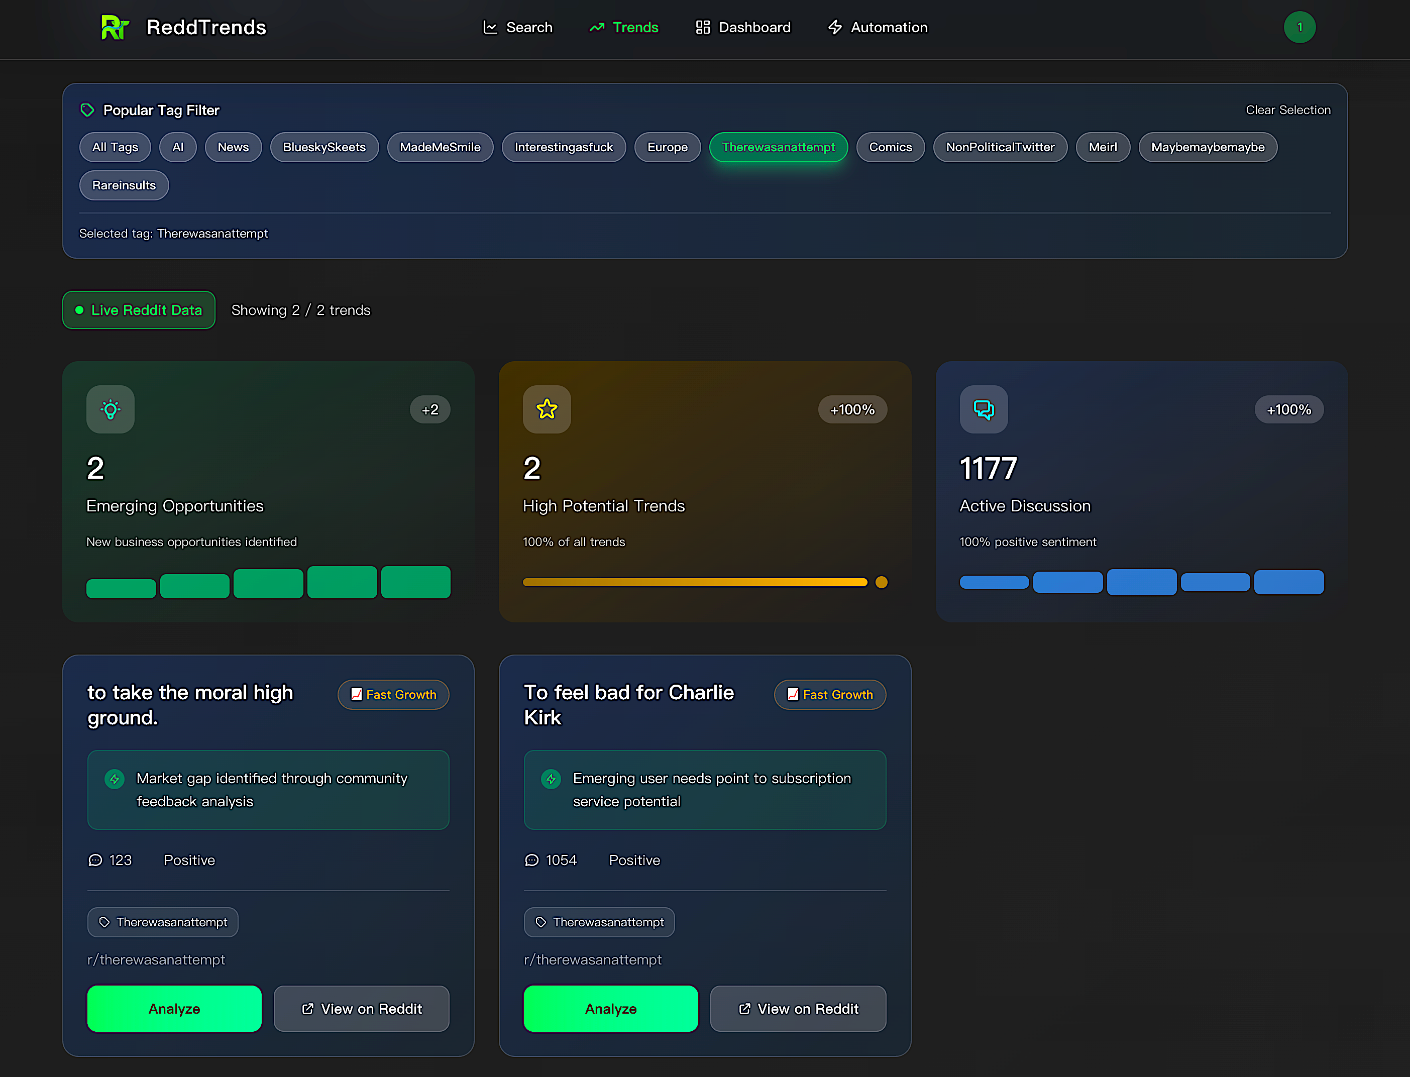Toggle the Rareinsults tag chip

pos(124,185)
